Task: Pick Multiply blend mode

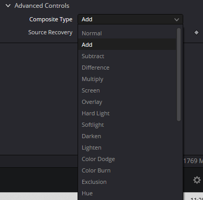Action: 127,79
